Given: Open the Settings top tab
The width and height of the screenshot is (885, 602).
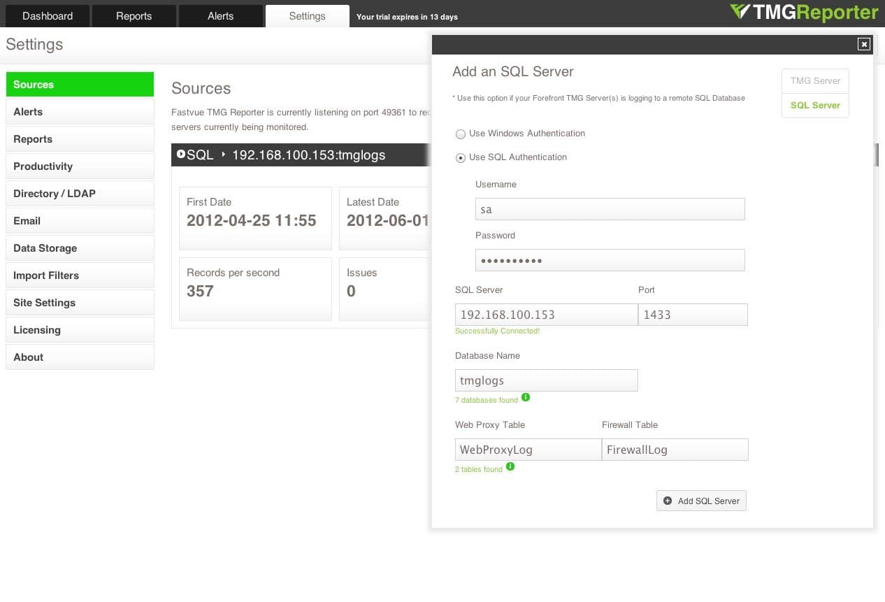Looking at the screenshot, I should (x=308, y=16).
